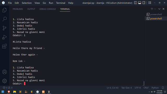Screen dimensions: 167x94
Task: Open the Manage gear settings icon
Action: tap(4, 81)
